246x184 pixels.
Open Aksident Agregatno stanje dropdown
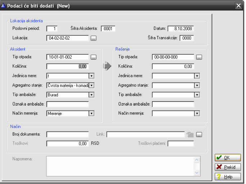(x=91, y=85)
